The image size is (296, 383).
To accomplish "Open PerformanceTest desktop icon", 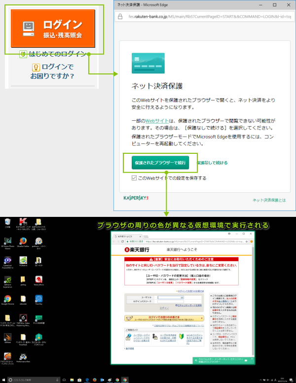I will (x=23, y=357).
